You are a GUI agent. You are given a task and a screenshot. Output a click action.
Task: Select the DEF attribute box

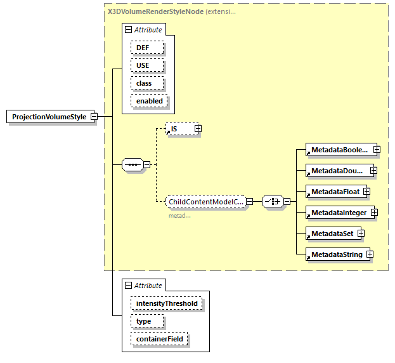tap(147, 48)
